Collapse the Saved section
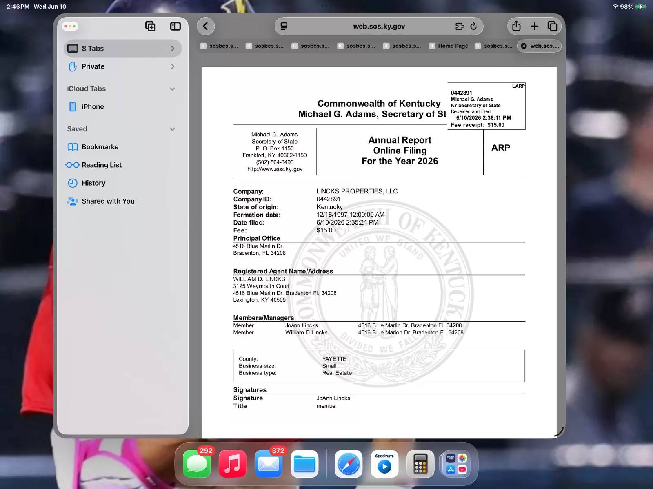 tap(173, 129)
